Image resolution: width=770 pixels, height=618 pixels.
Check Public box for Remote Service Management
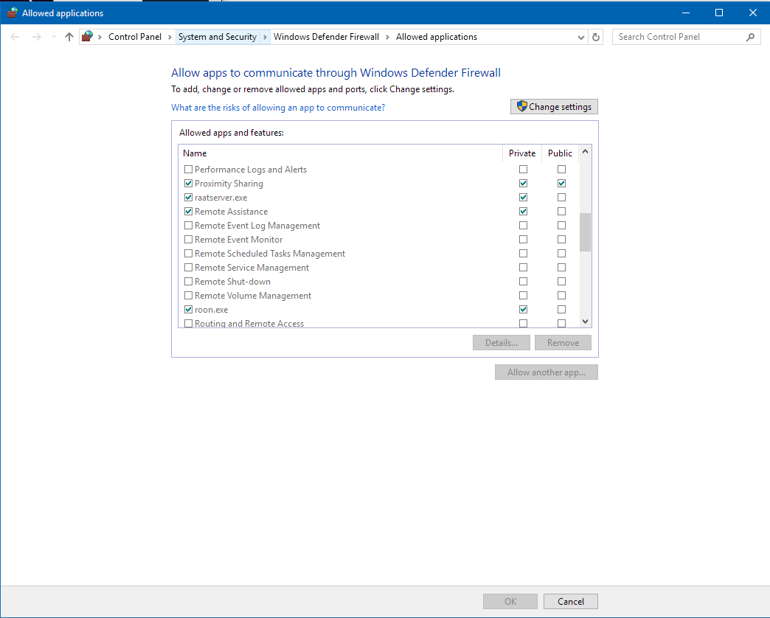[x=561, y=267]
